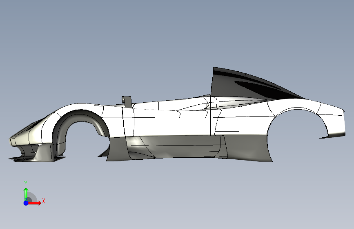
Task: Click the blue Z axis dot on the triad
Action: pyautogui.click(x=26, y=203)
